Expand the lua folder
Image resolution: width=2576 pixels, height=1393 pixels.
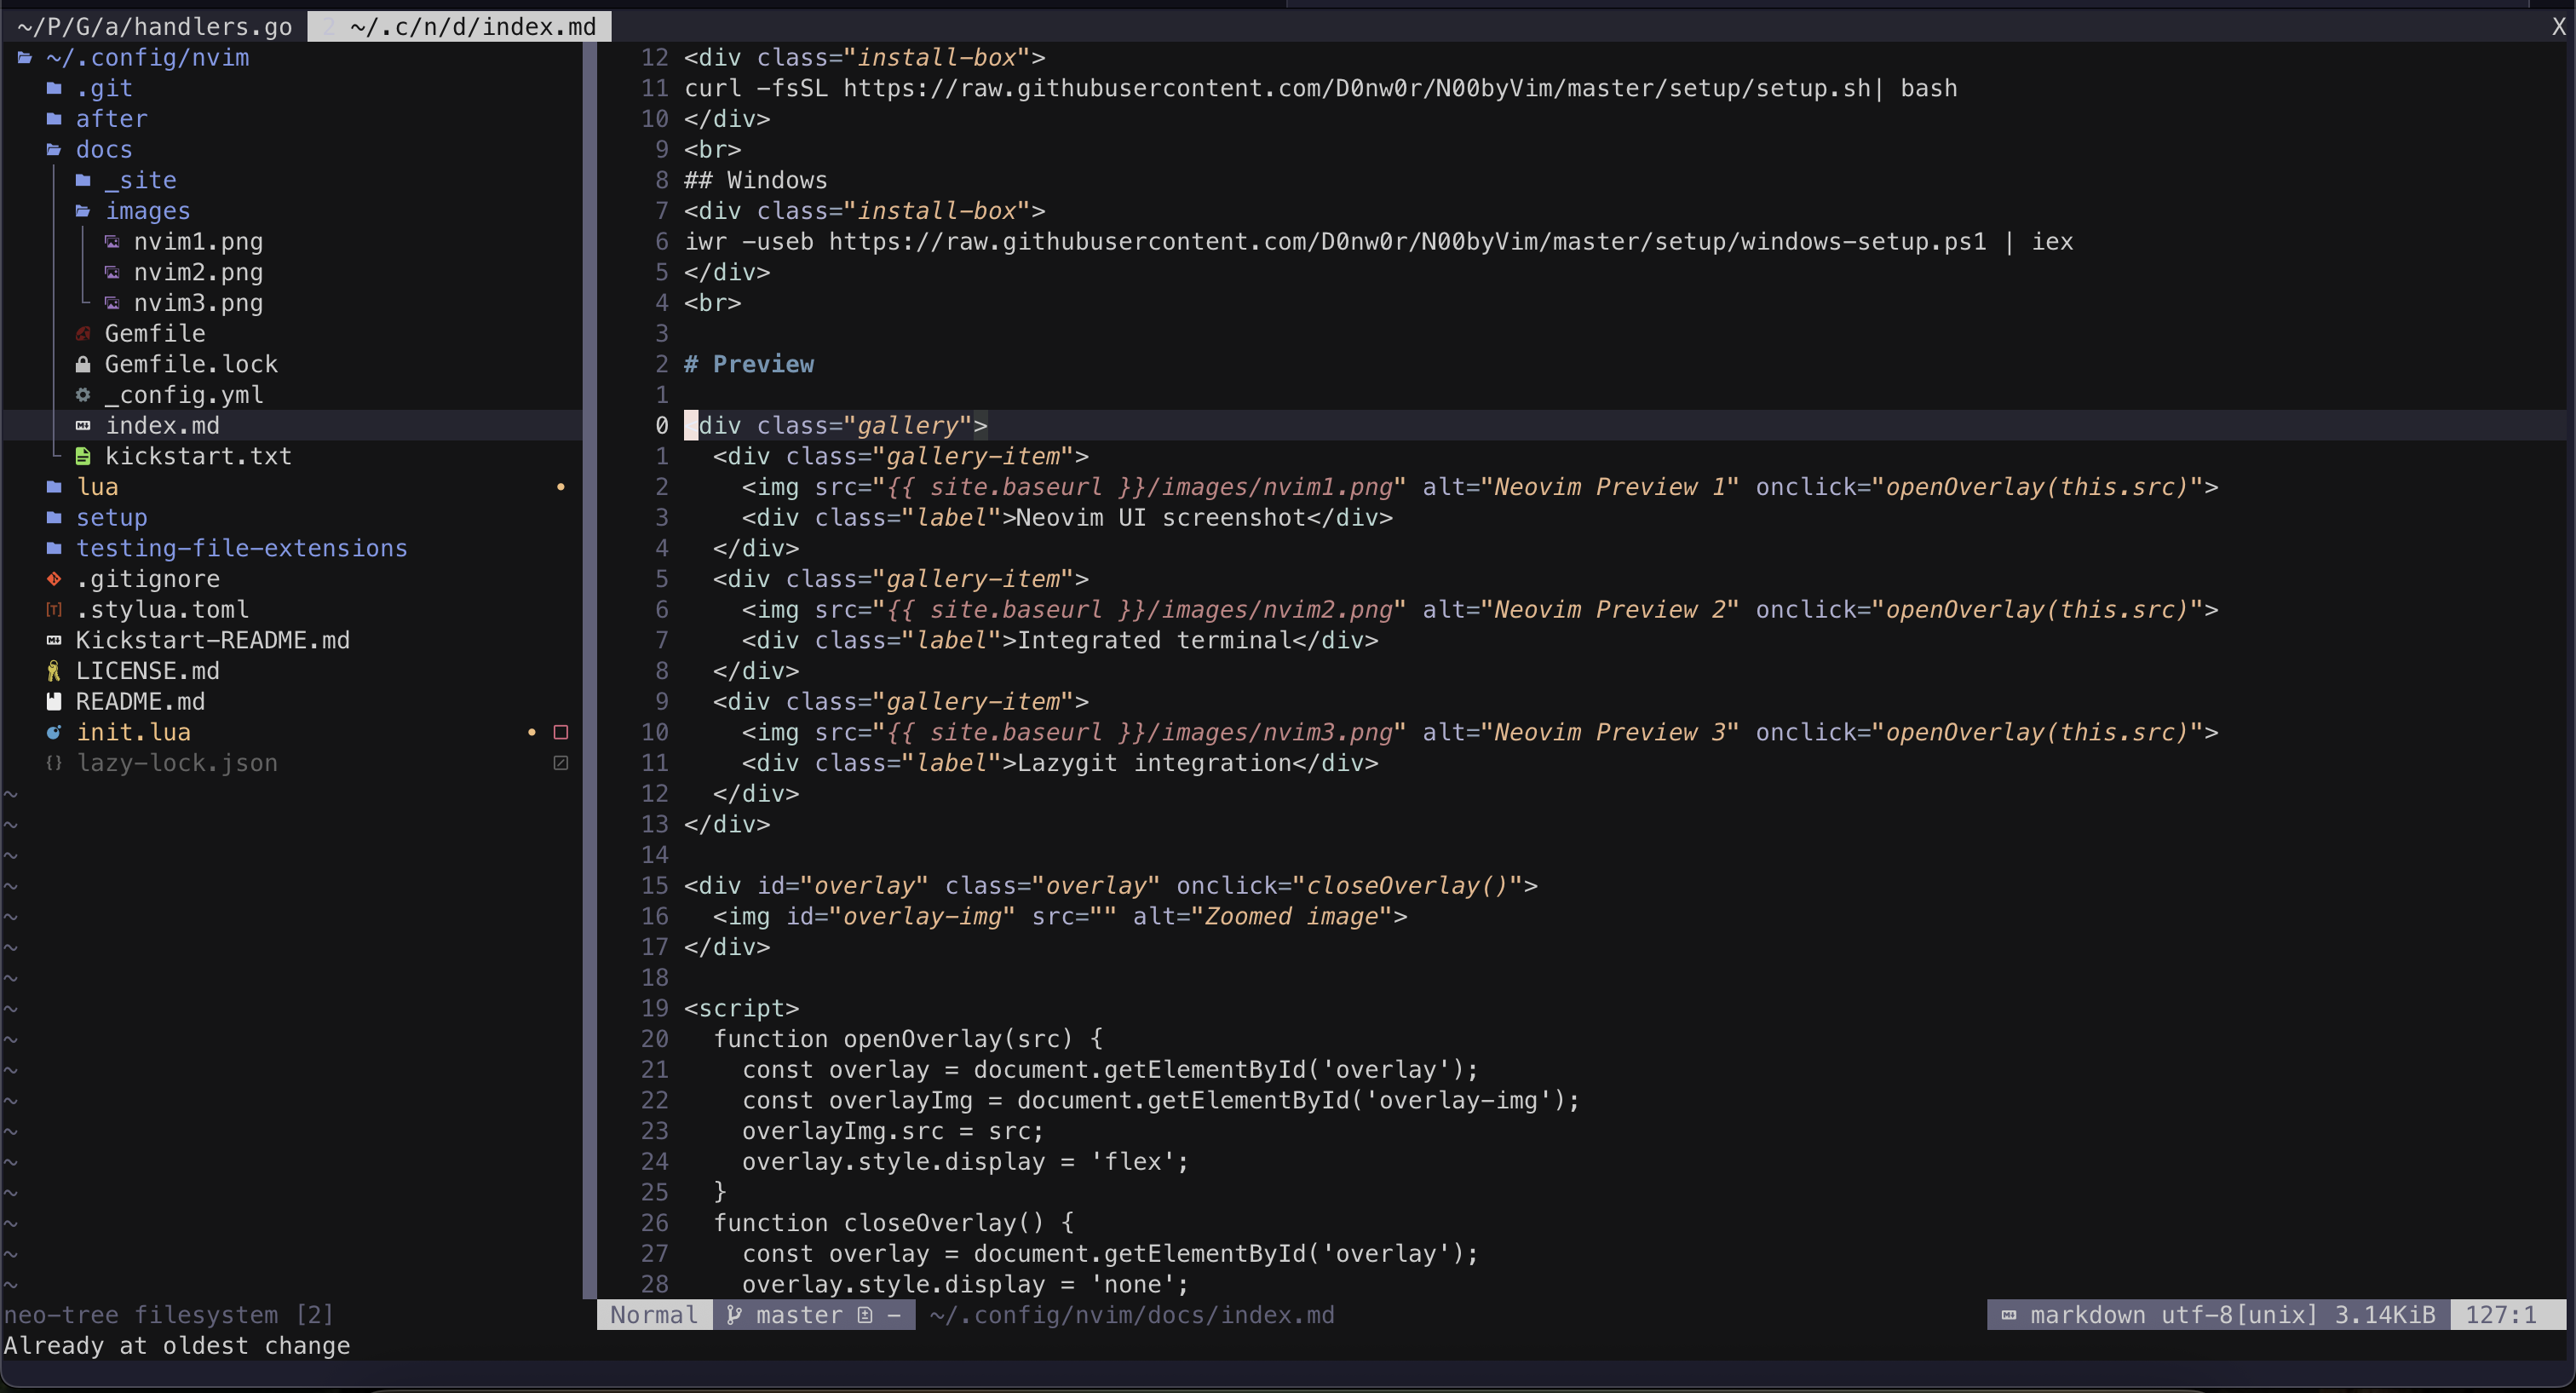coord(97,487)
